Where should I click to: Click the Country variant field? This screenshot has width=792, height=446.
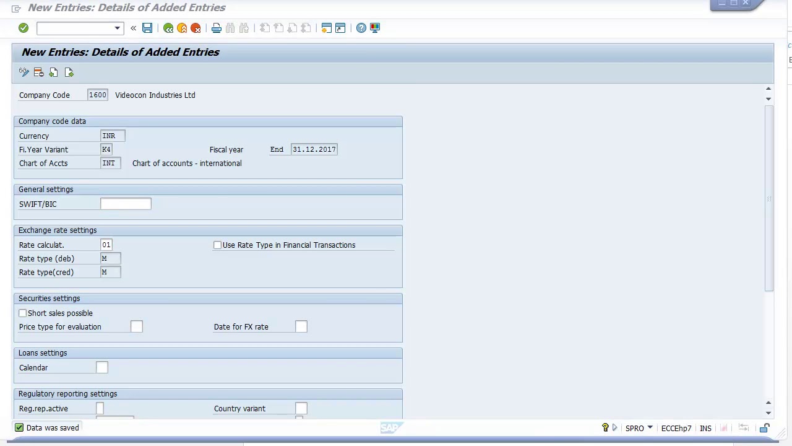301,408
